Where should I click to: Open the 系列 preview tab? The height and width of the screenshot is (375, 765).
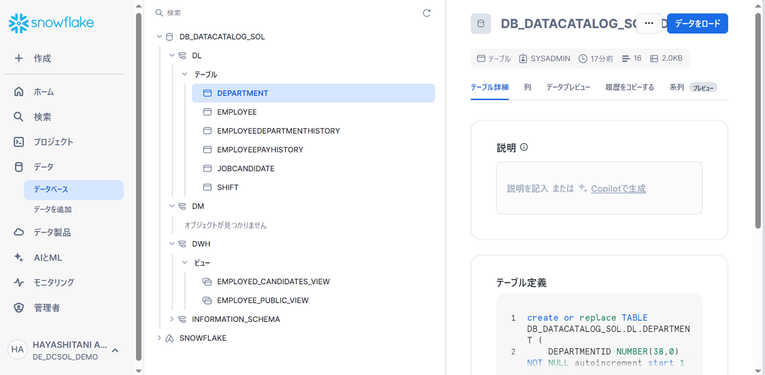(693, 87)
